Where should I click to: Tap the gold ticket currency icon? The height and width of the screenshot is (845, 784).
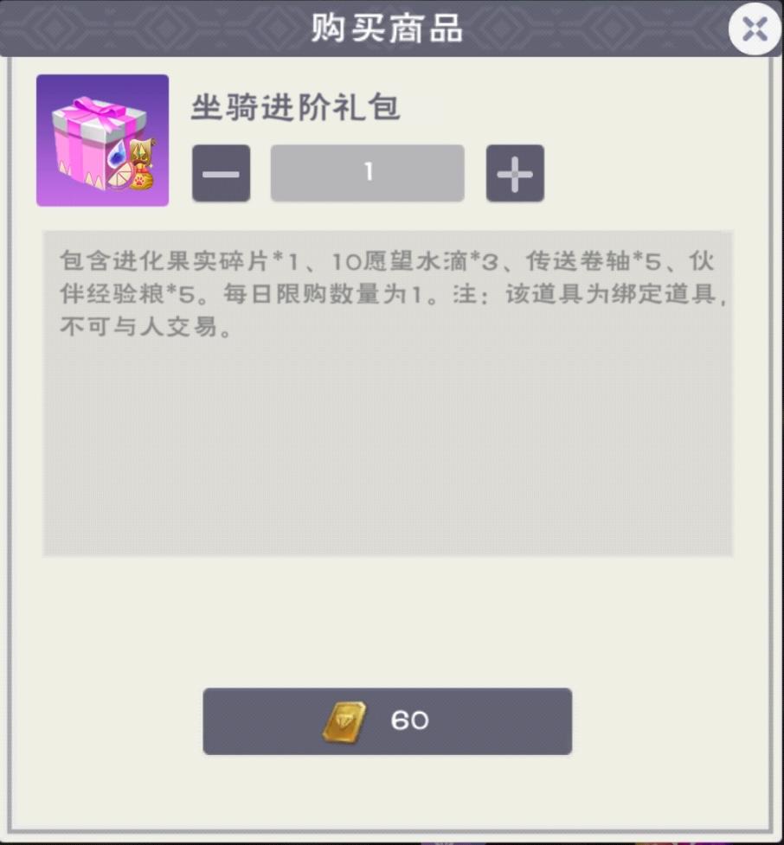point(344,721)
